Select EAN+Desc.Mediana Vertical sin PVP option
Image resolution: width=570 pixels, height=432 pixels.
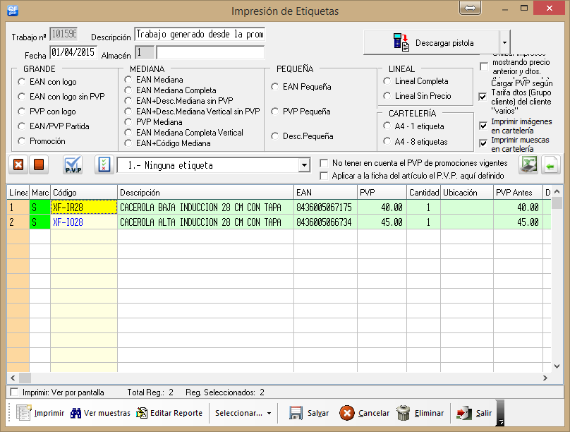coord(128,112)
